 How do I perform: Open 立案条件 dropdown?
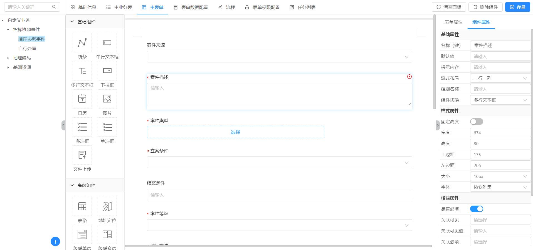279,162
